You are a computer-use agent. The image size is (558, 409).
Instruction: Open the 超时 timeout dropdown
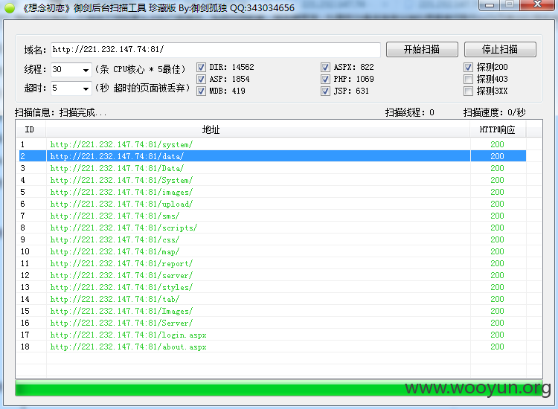coord(86,88)
